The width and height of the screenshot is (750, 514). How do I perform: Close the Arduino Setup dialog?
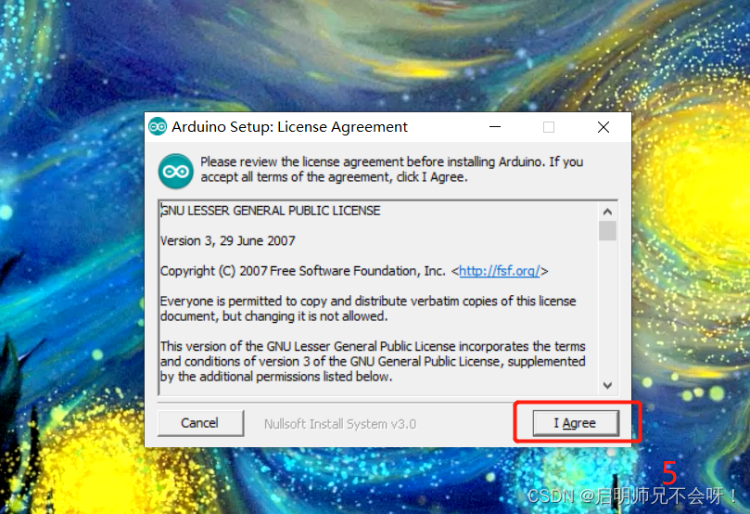point(604,127)
